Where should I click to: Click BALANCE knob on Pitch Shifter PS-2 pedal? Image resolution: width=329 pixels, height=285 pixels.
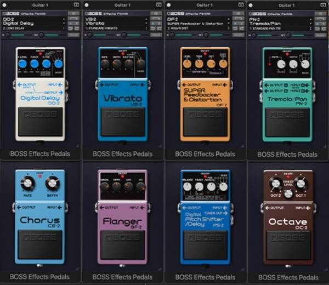click(187, 187)
